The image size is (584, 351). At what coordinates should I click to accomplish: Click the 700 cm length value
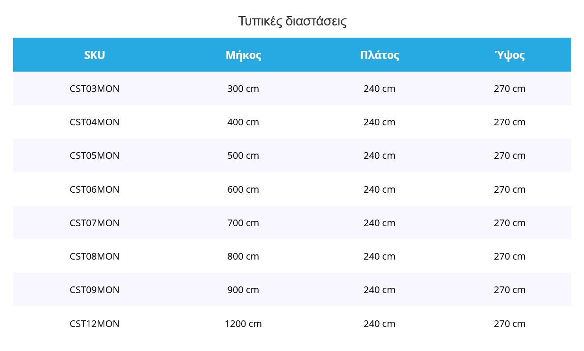[x=243, y=223]
